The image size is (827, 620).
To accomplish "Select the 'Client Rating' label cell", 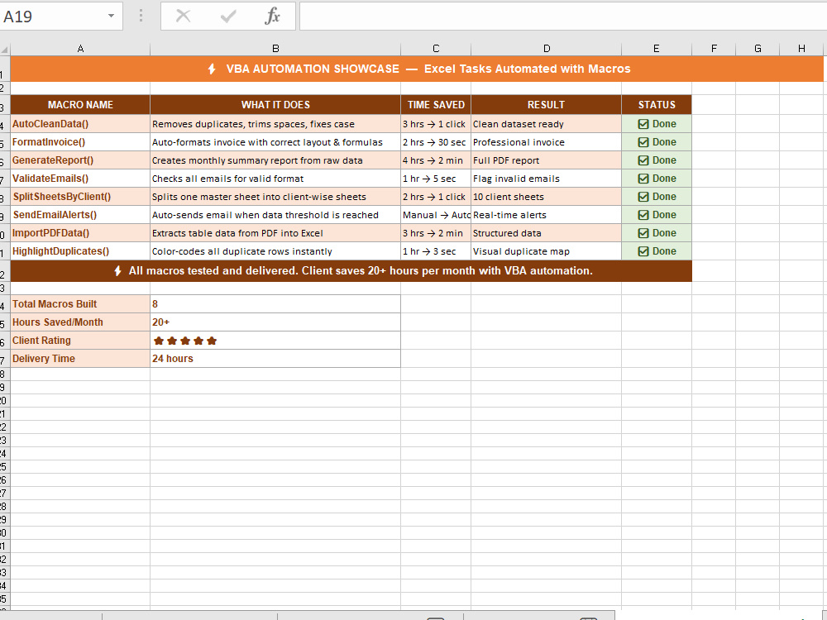I will click(80, 341).
